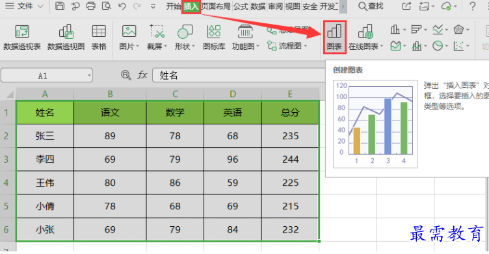The height and width of the screenshot is (254, 489).
Task: Open the 文件 hamburger menu
Action: (x=23, y=6)
